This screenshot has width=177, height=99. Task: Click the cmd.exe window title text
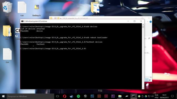click(35, 21)
